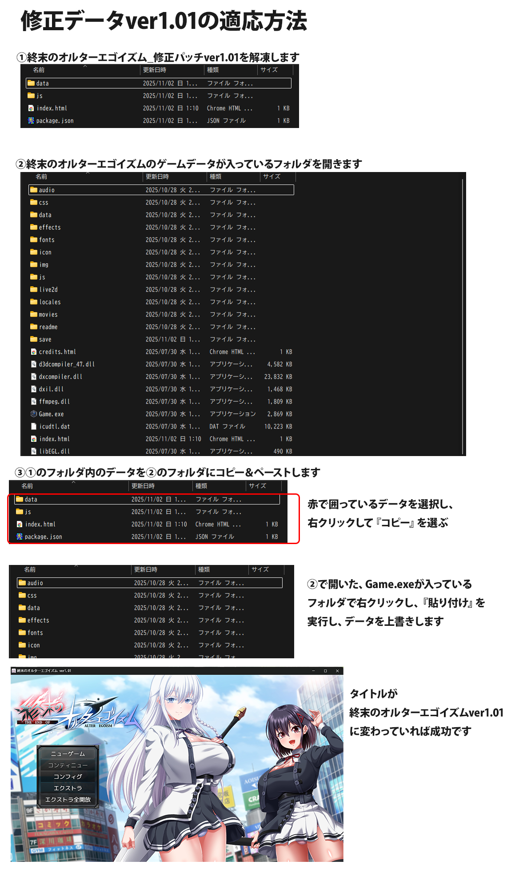Click the icudtl.dat file icon

click(34, 426)
